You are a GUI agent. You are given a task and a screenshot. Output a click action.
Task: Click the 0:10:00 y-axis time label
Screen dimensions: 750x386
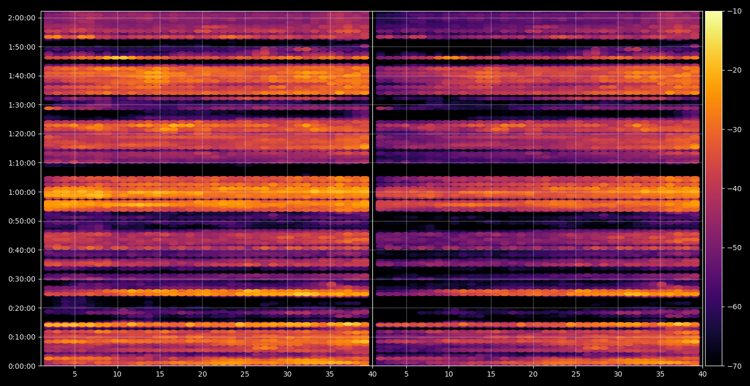[x=22, y=337]
